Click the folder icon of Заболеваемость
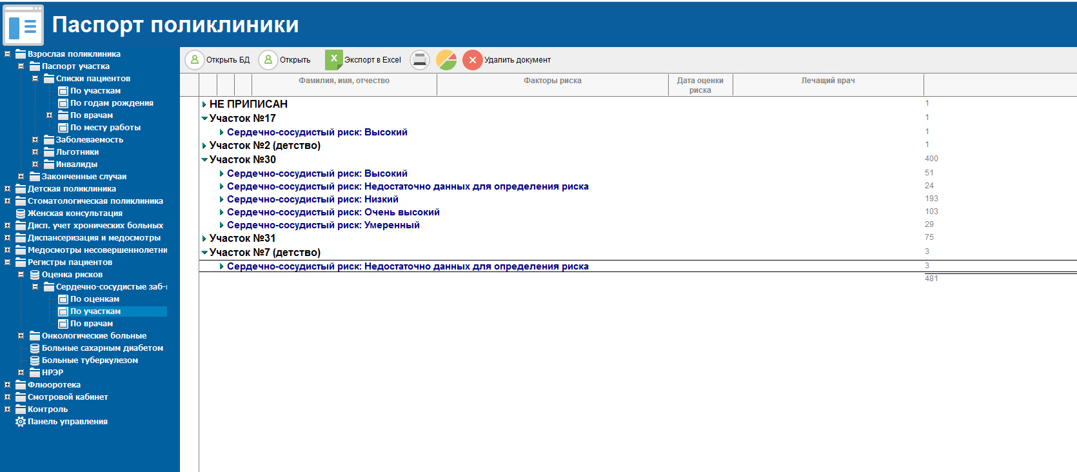Screen dimensions: 1077x472 [49, 140]
